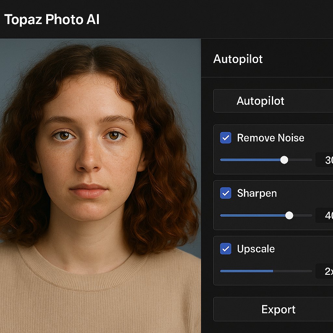Uncheck the Remove Noise checkbox
This screenshot has width=333, height=333.
coord(226,138)
